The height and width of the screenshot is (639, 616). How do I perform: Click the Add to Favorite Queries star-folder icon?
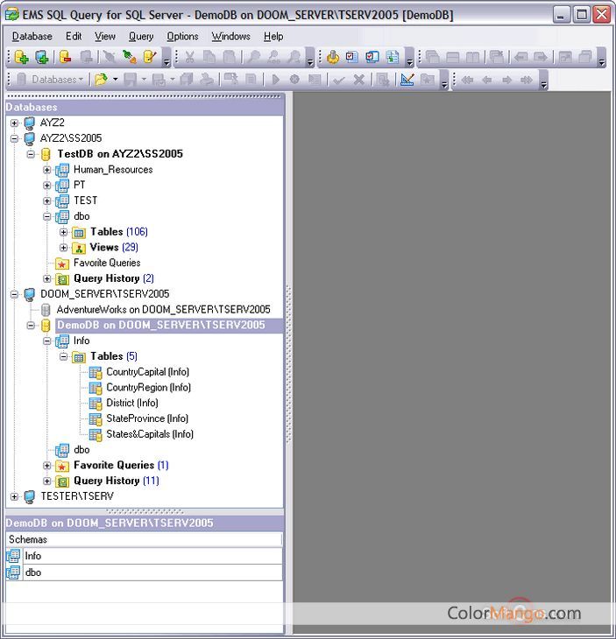click(427, 80)
